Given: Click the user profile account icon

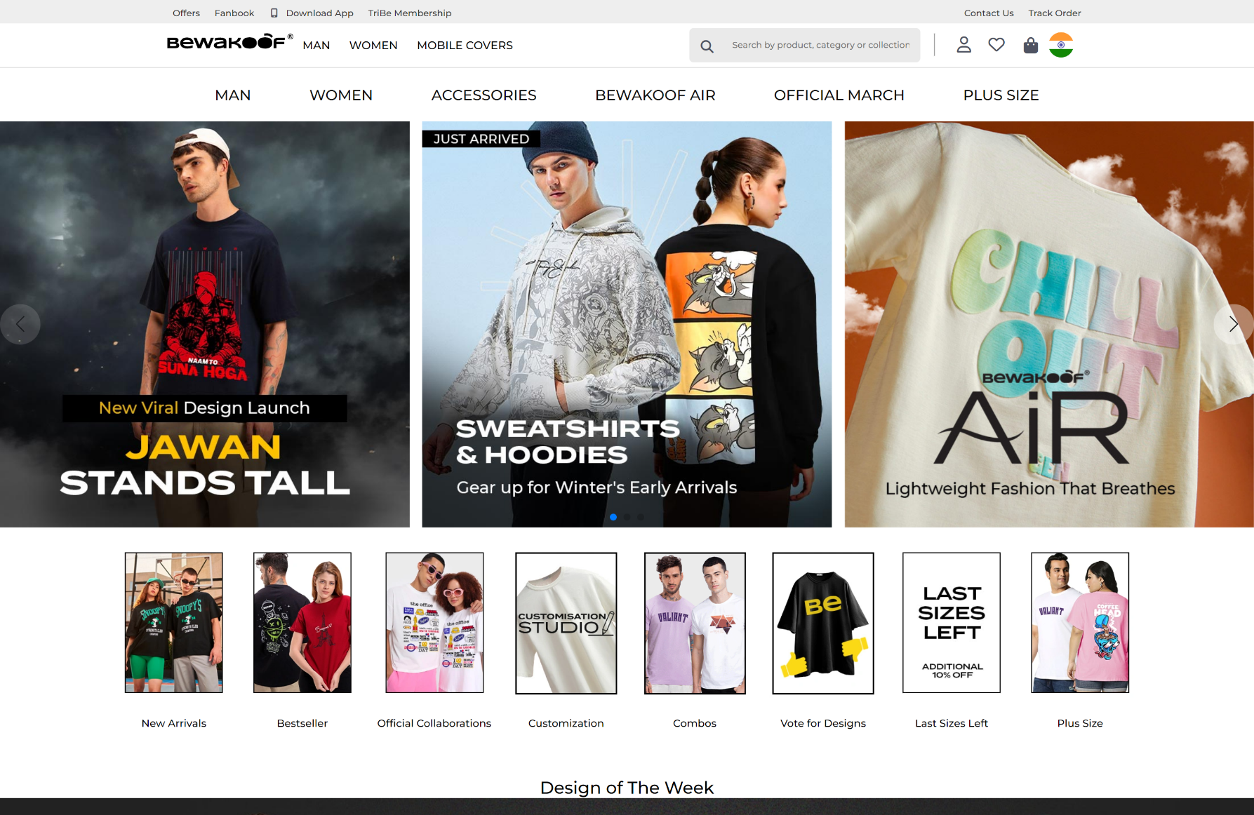Looking at the screenshot, I should (963, 44).
